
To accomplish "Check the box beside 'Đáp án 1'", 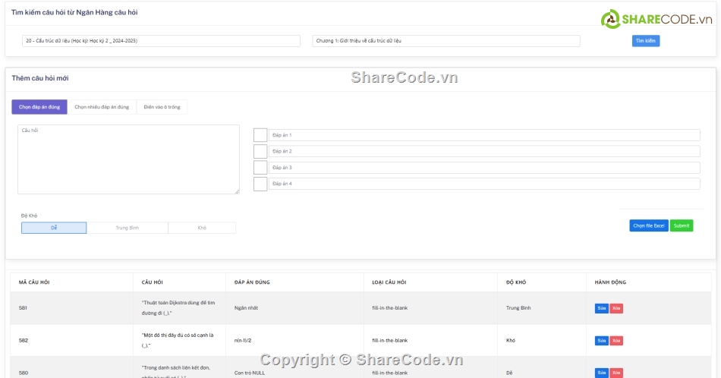I will click(260, 135).
